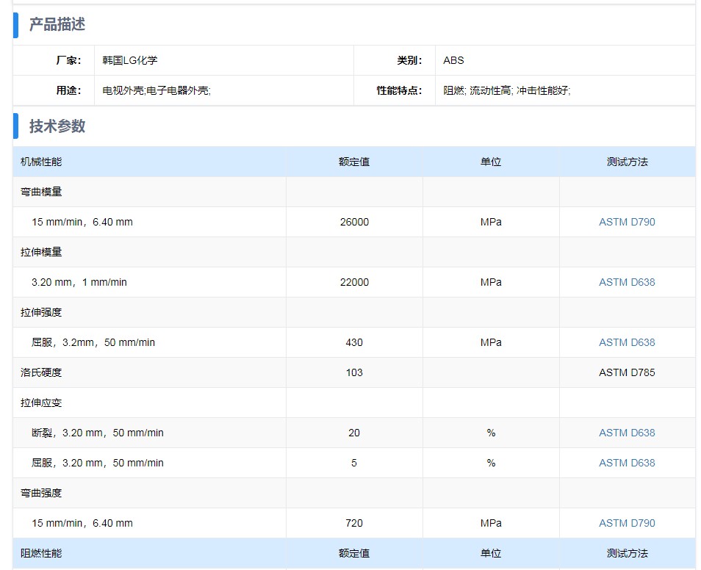This screenshot has width=701, height=570.
Task: Click the 产品描述 section heading
Action: [57, 25]
